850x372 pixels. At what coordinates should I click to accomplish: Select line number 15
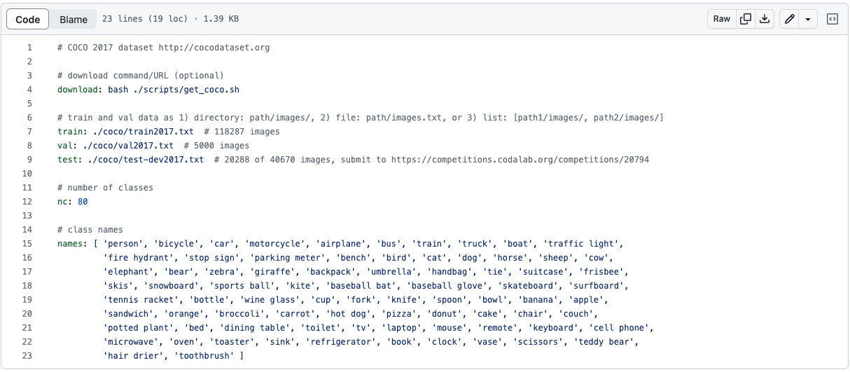tap(27, 244)
